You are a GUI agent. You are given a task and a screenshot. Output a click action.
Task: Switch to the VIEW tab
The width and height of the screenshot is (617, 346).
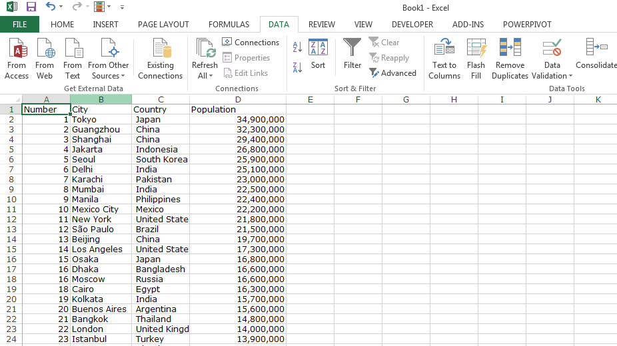tap(363, 25)
